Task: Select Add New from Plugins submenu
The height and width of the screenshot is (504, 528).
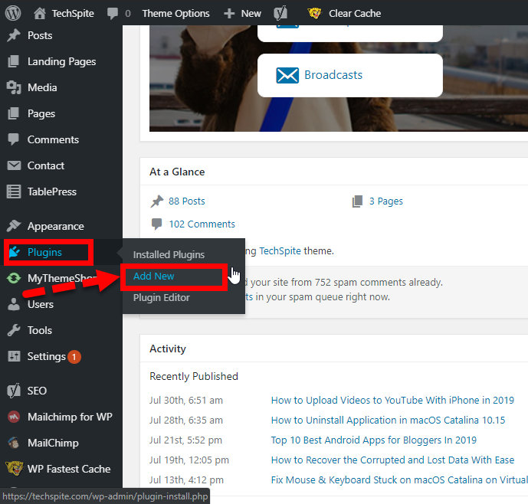Action: click(x=154, y=276)
